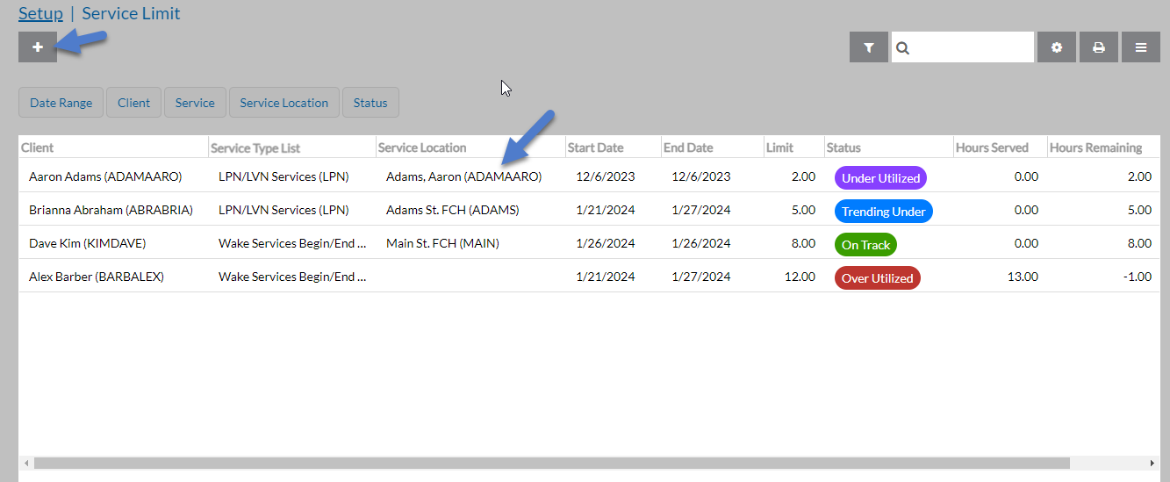1170x482 pixels.
Task: Open the hamburger menu icon
Action: click(1141, 47)
